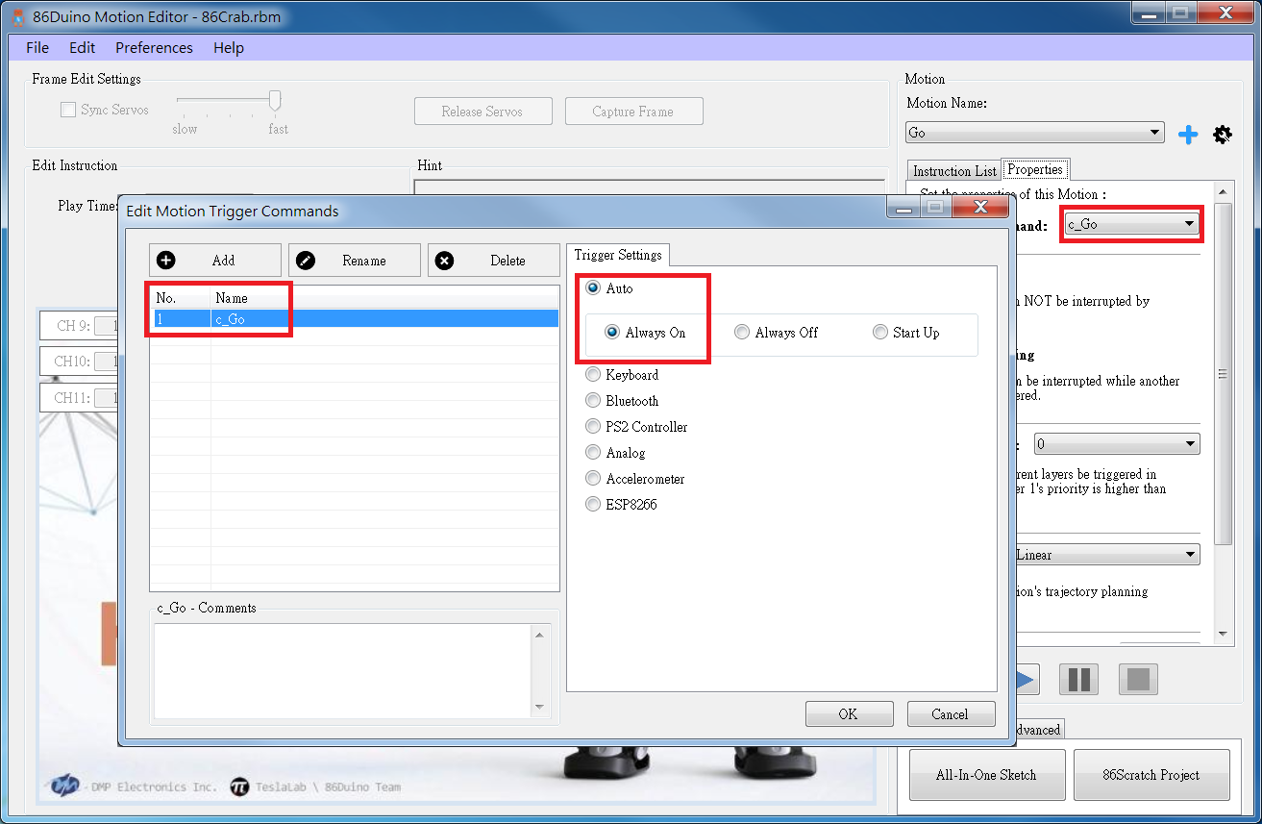The image size is (1262, 824).
Task: Click the Properties panel vertical scrollbar
Action: pyautogui.click(x=1223, y=374)
